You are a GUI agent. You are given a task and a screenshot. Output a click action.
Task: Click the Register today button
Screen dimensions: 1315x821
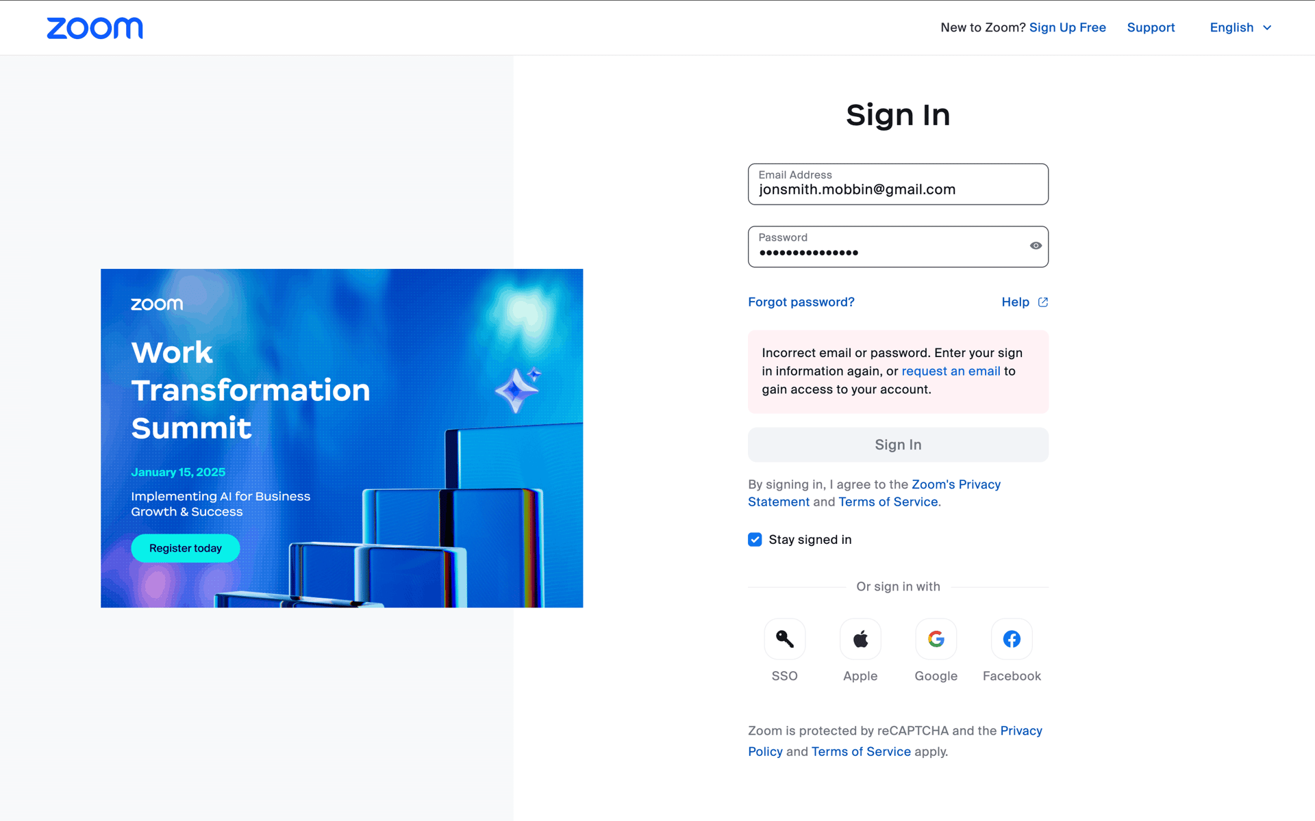click(186, 548)
